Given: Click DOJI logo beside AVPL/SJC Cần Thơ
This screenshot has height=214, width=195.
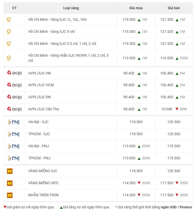Looking at the screenshot, I should (x=14, y=109).
